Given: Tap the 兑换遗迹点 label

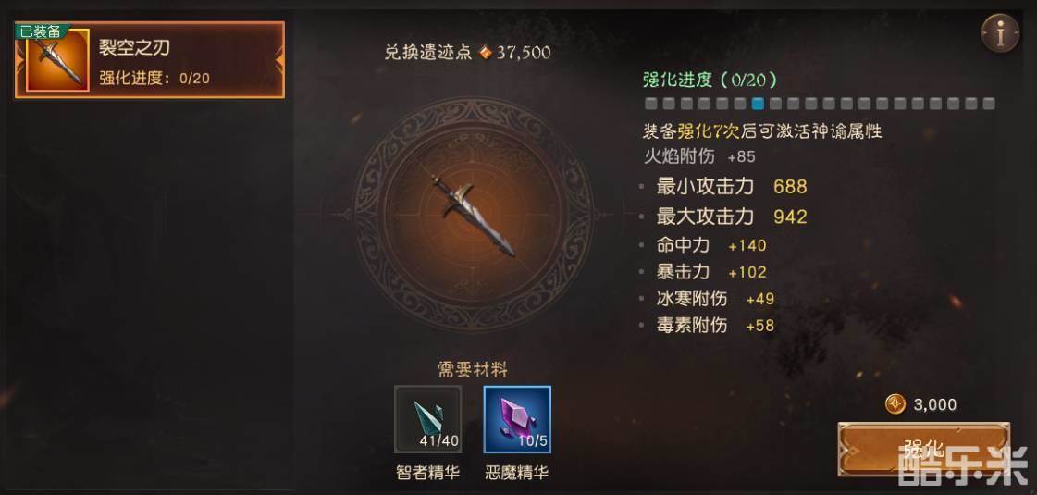Looking at the screenshot, I should [x=428, y=53].
